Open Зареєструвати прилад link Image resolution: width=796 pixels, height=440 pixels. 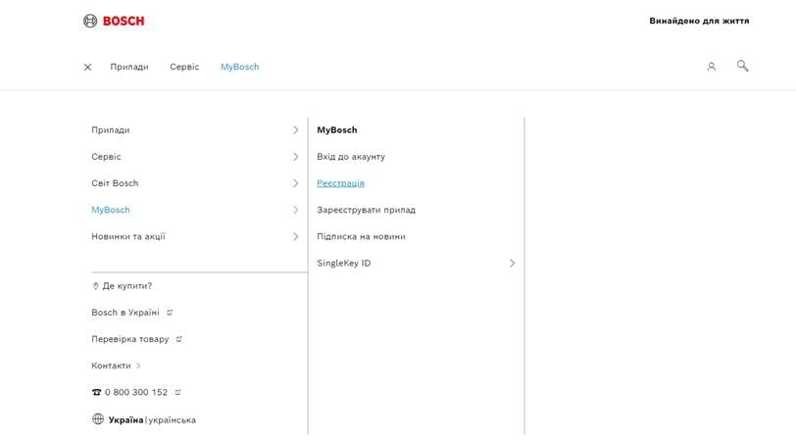click(366, 210)
